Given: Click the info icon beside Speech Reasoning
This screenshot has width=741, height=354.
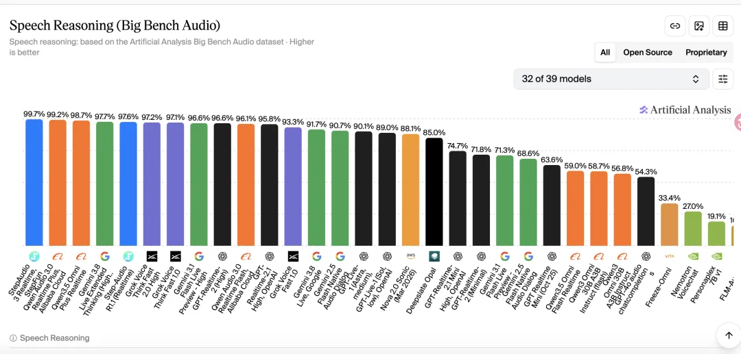Looking at the screenshot, I should pyautogui.click(x=13, y=338).
